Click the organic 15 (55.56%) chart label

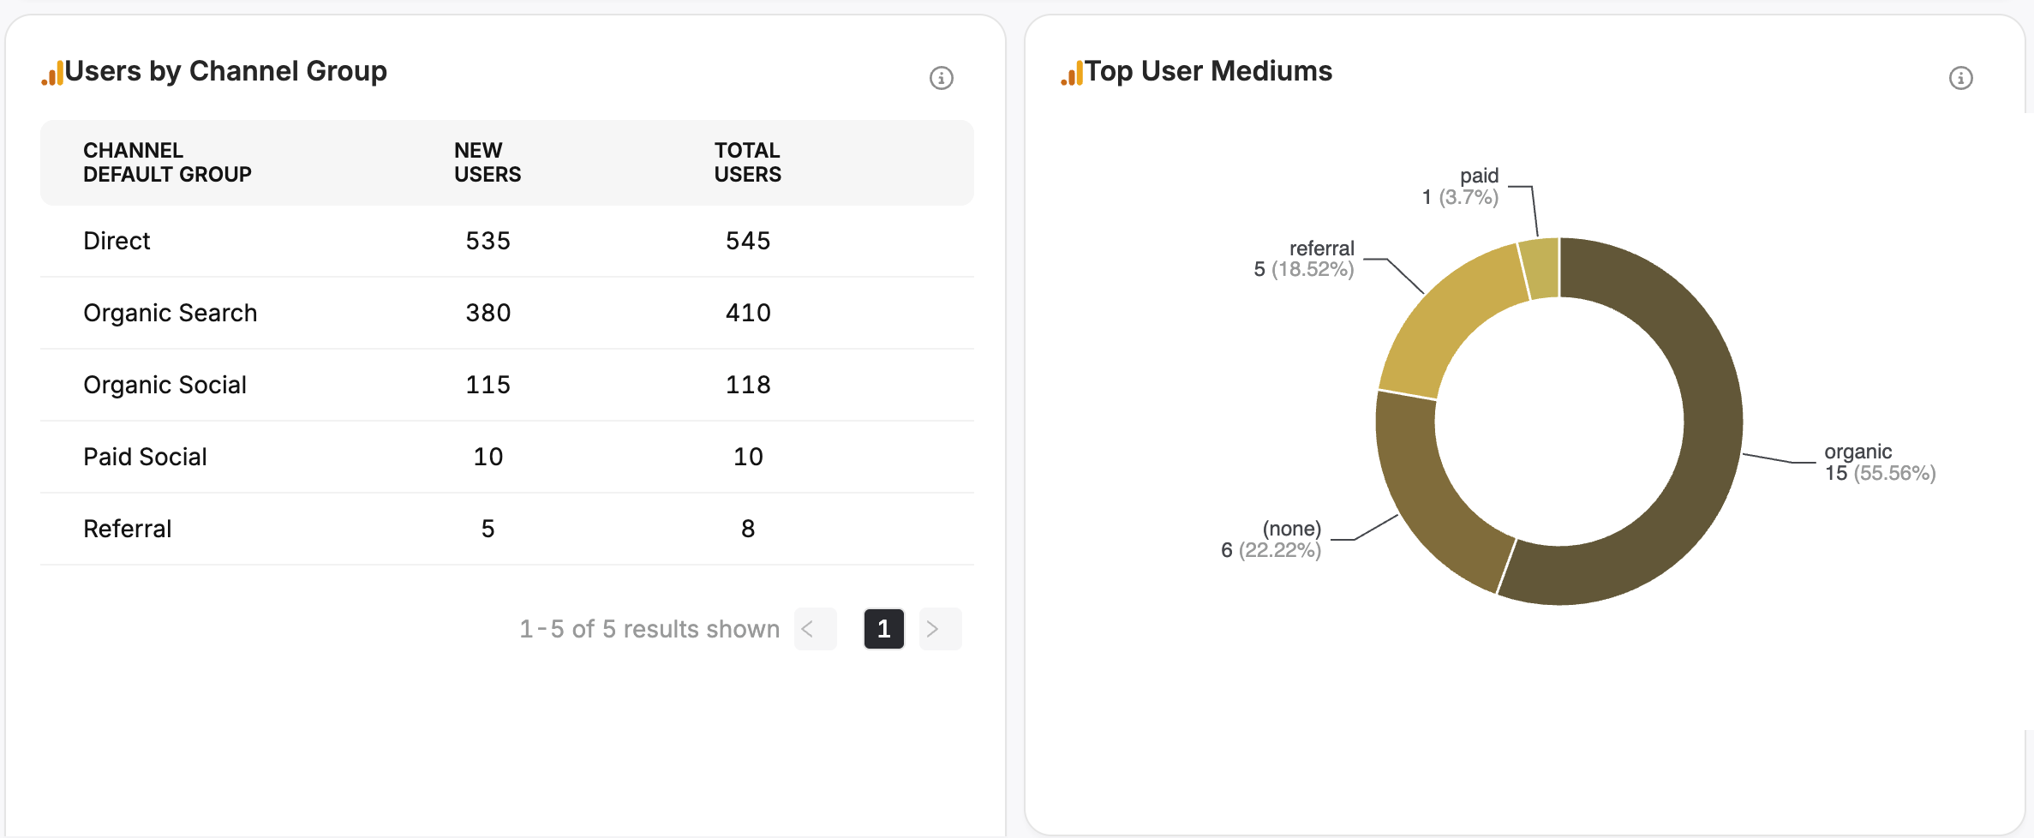click(x=1879, y=463)
